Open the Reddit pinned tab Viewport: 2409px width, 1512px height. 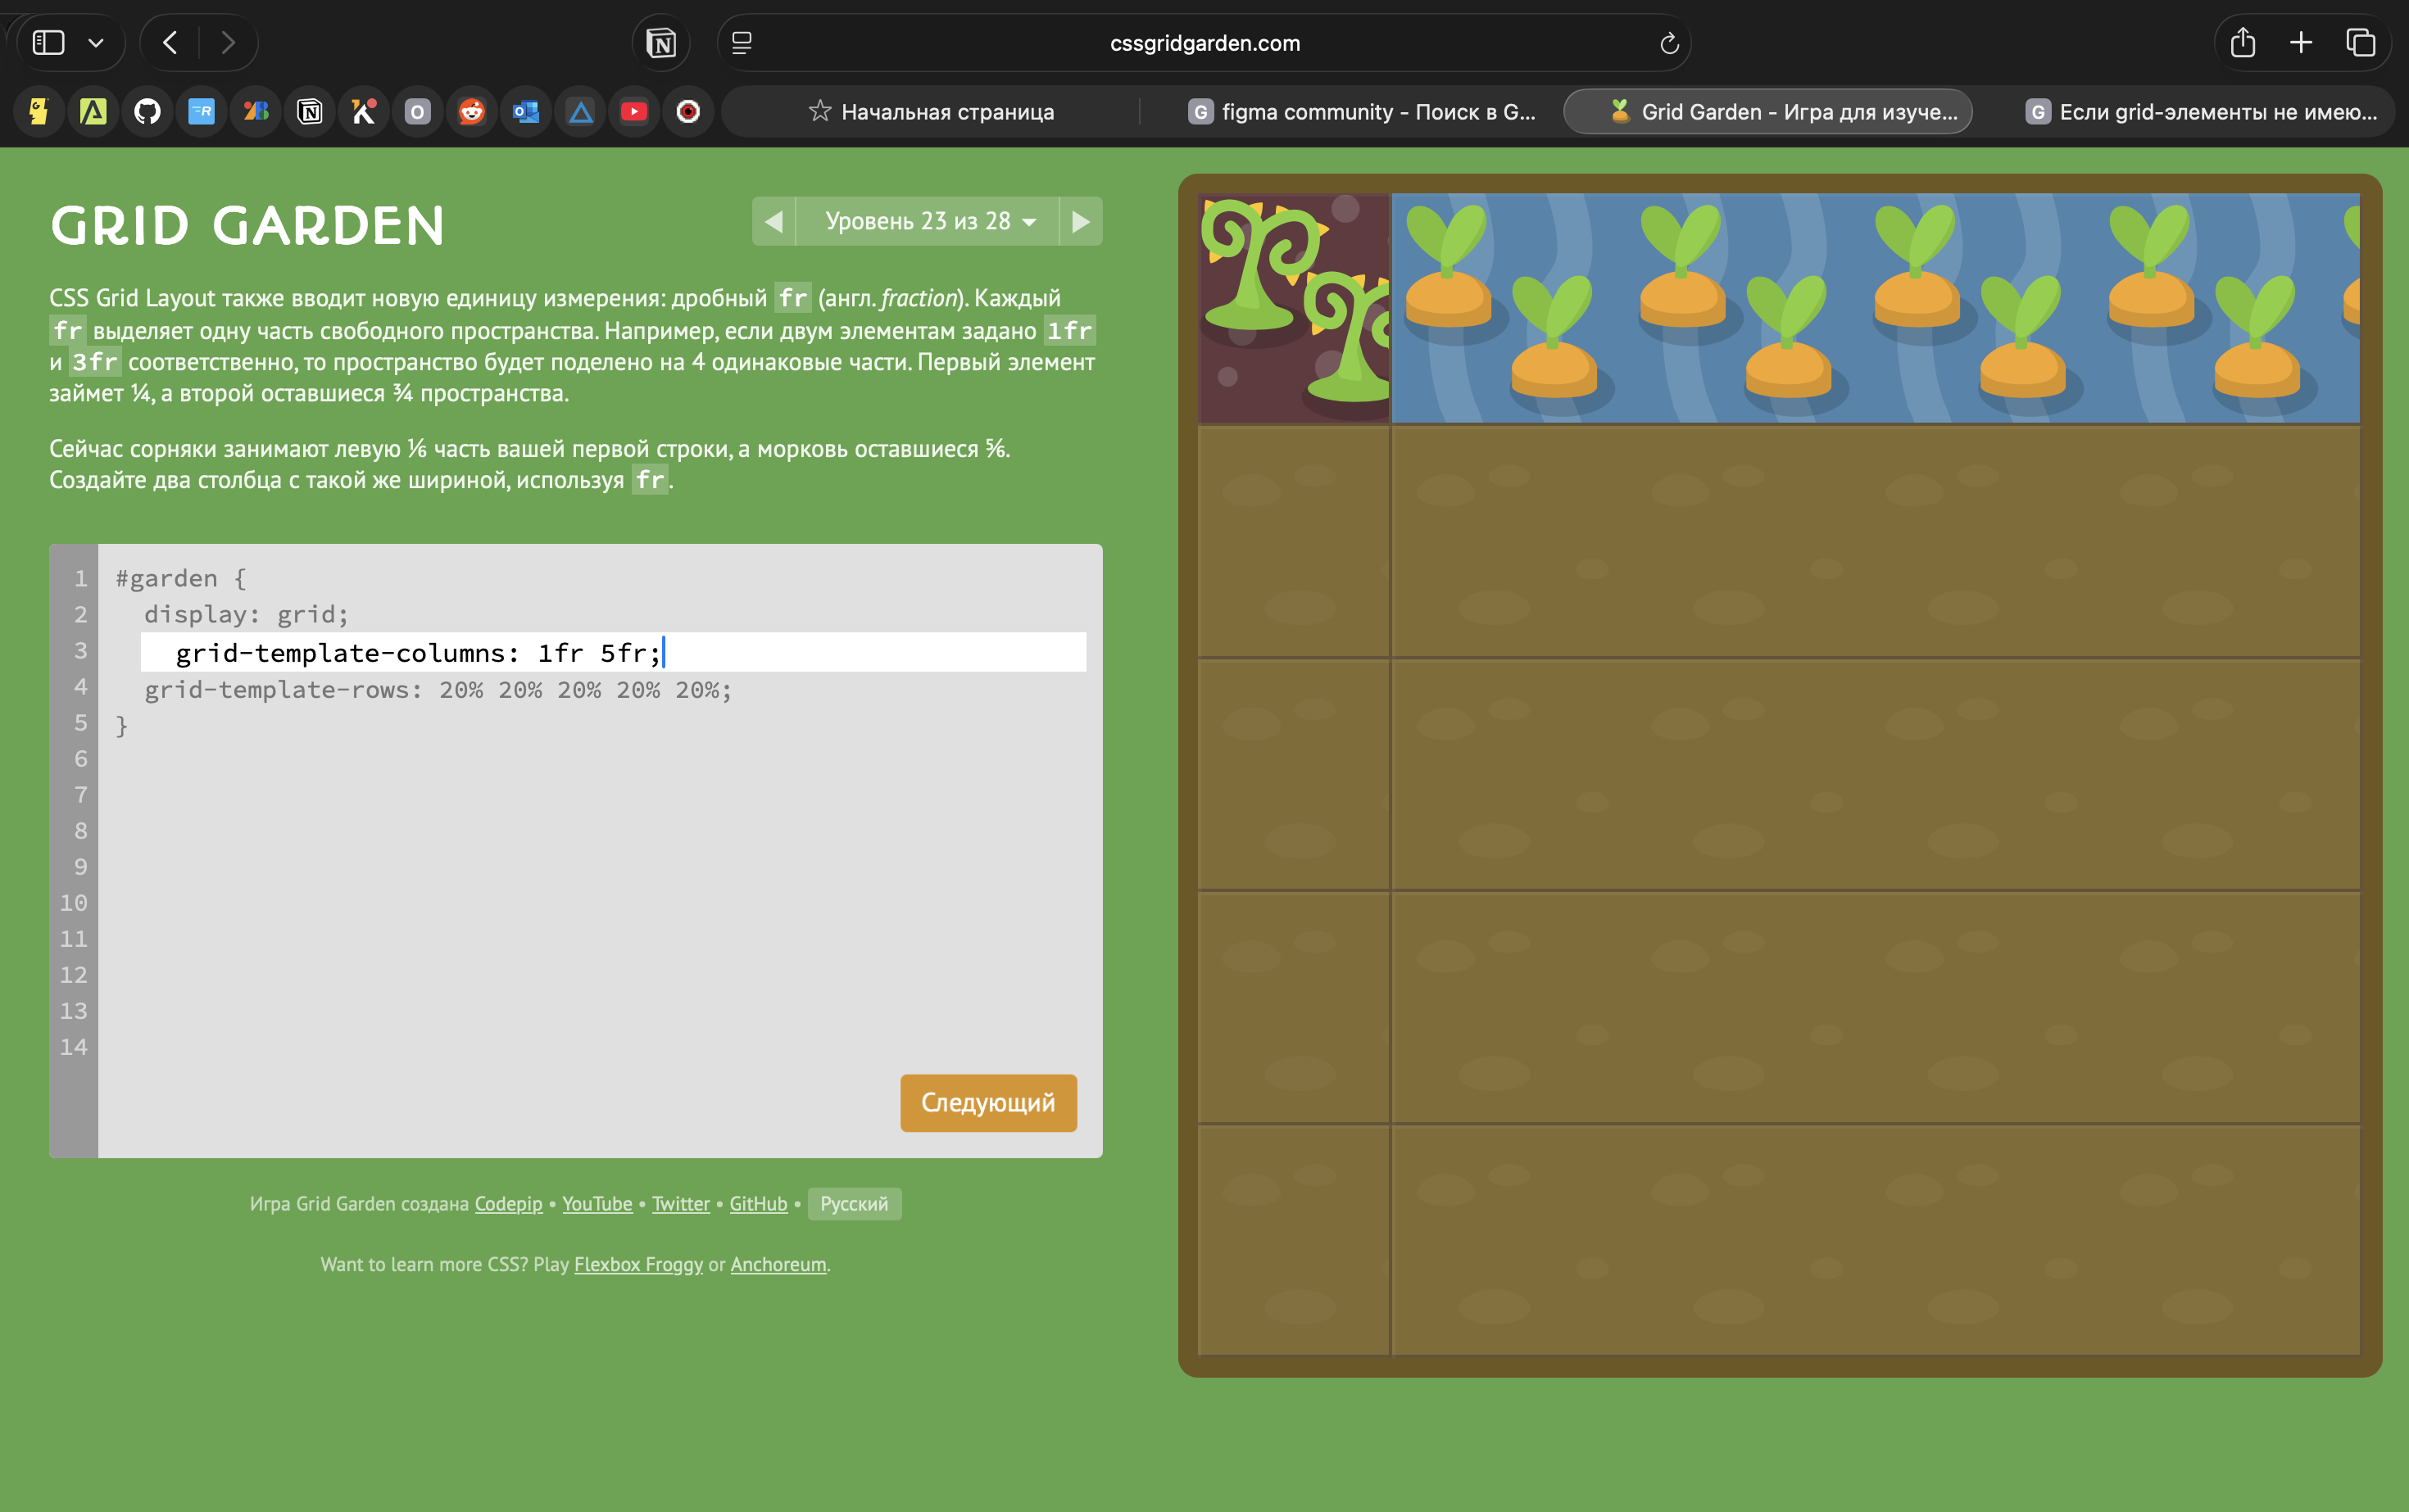click(471, 111)
